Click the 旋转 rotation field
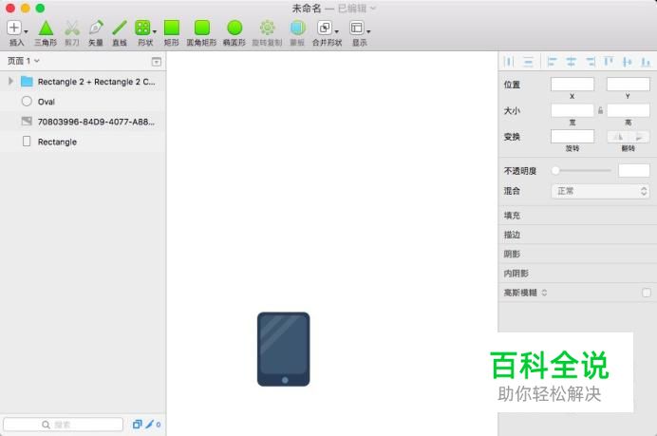The width and height of the screenshot is (657, 436). tap(573, 136)
